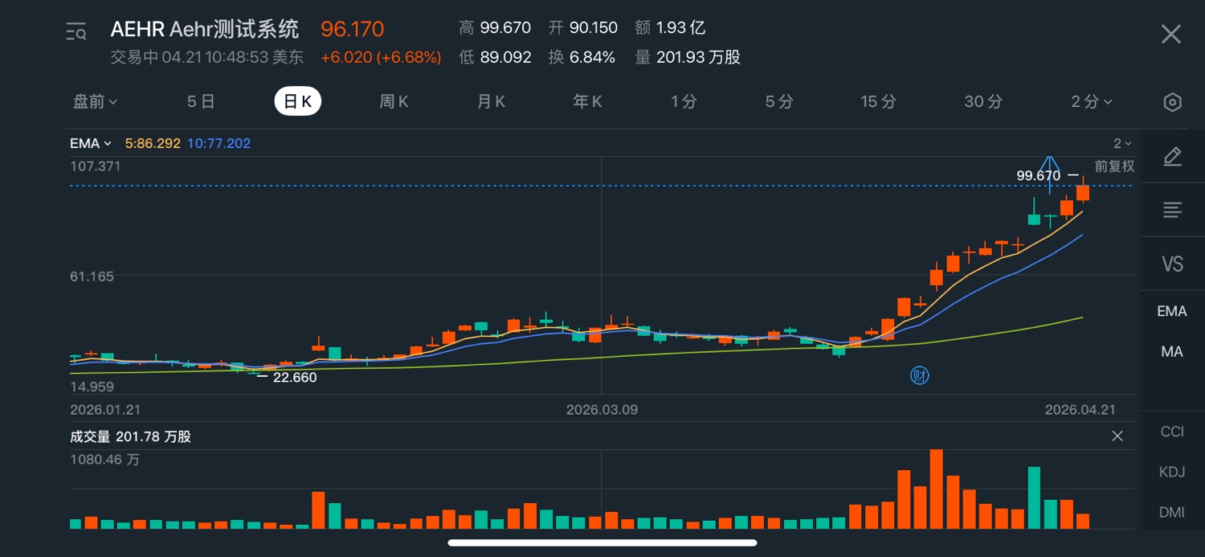Click the tallest volume bar

pyautogui.click(x=936, y=489)
